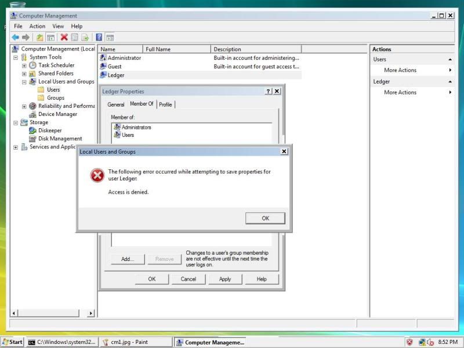The width and height of the screenshot is (464, 348).
Task: Click the Properties toolbar icon
Action: tap(75, 37)
